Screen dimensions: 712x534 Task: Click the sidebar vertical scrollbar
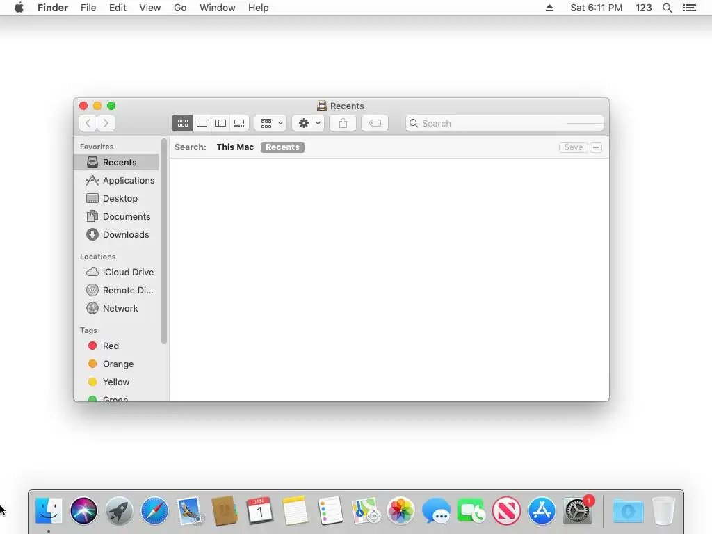point(164,241)
